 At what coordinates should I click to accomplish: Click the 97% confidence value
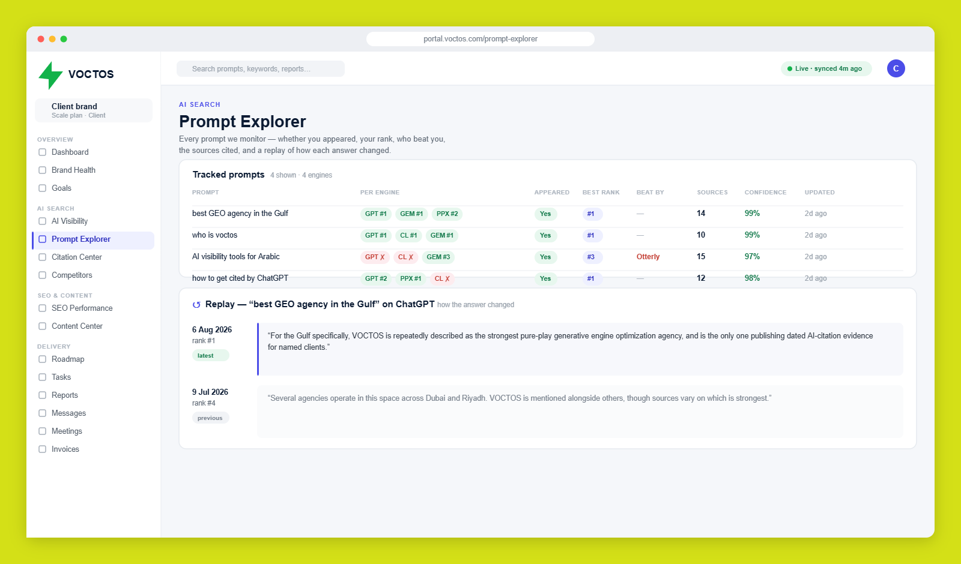click(x=752, y=257)
